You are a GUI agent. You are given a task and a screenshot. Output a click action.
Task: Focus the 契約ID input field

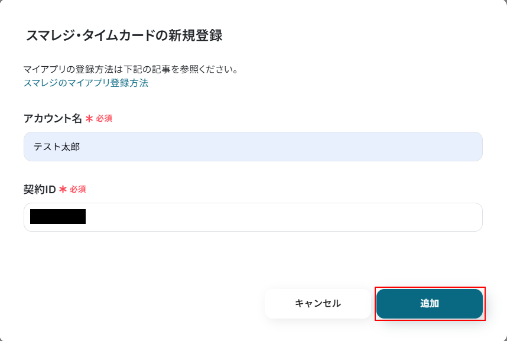(253, 217)
